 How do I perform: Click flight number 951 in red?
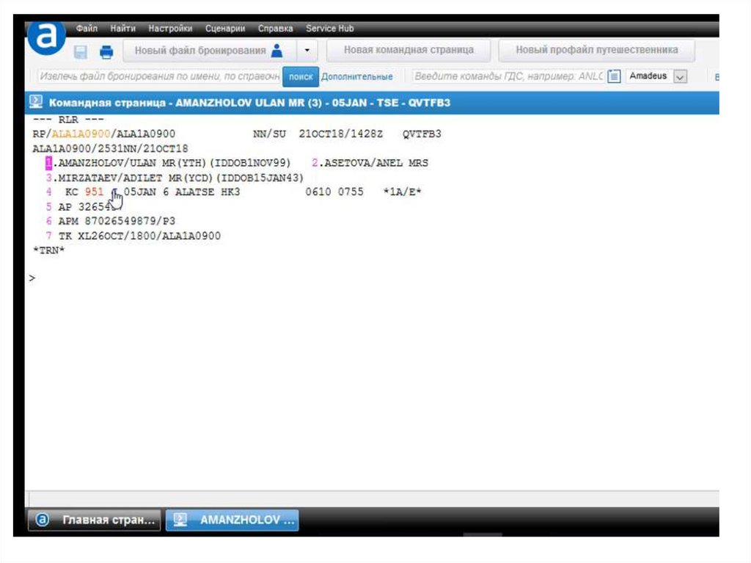click(94, 192)
